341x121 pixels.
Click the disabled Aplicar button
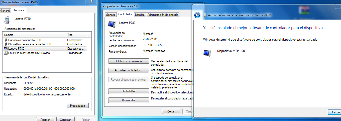[86, 119]
